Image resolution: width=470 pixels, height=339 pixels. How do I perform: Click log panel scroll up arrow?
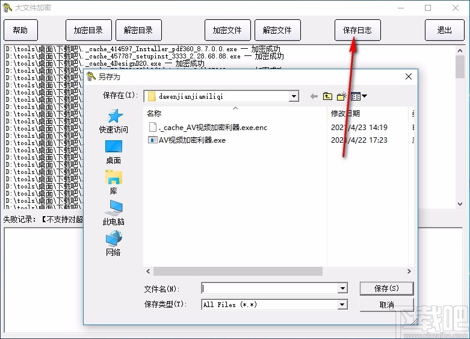(460, 51)
